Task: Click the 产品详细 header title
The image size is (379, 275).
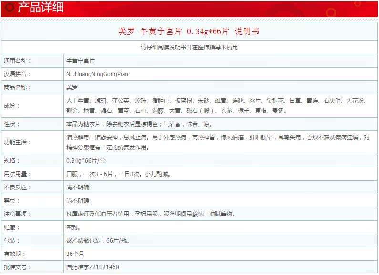Action: pyautogui.click(x=41, y=7)
